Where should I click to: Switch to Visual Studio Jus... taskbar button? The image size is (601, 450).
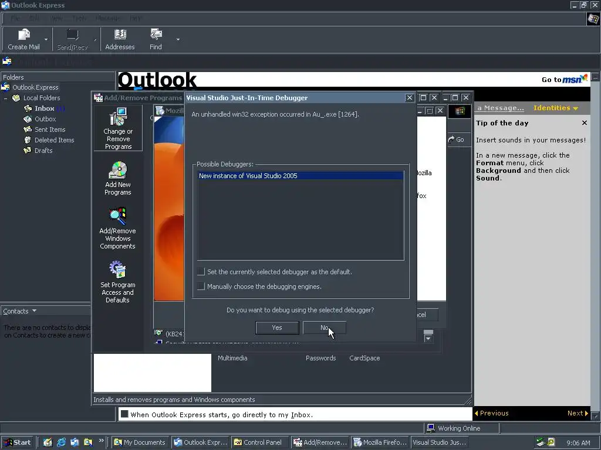(440, 442)
